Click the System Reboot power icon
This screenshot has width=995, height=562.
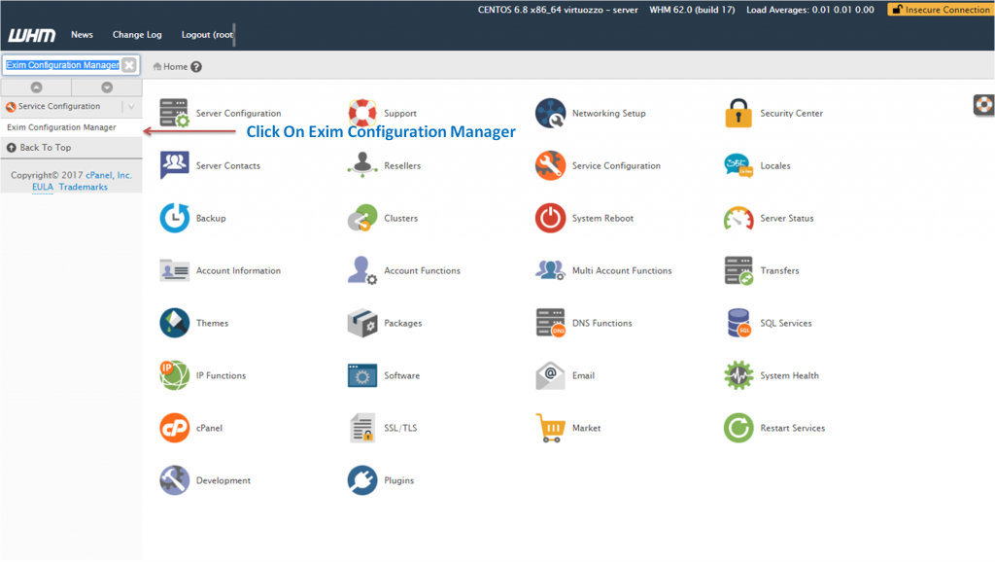[x=550, y=218]
